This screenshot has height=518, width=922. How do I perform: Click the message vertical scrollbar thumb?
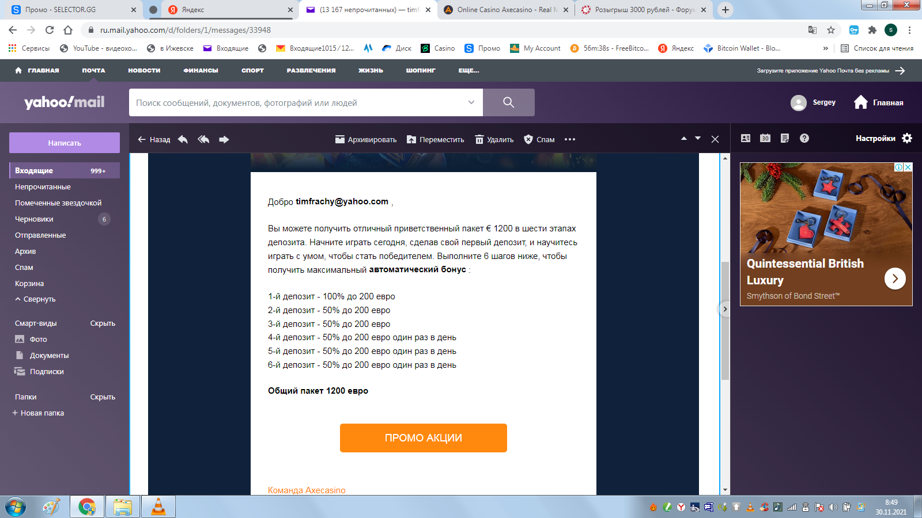click(x=725, y=321)
